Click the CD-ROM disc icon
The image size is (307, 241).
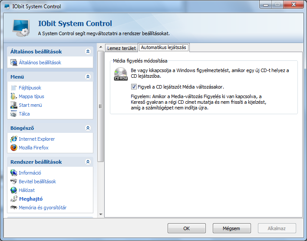(x=121, y=74)
